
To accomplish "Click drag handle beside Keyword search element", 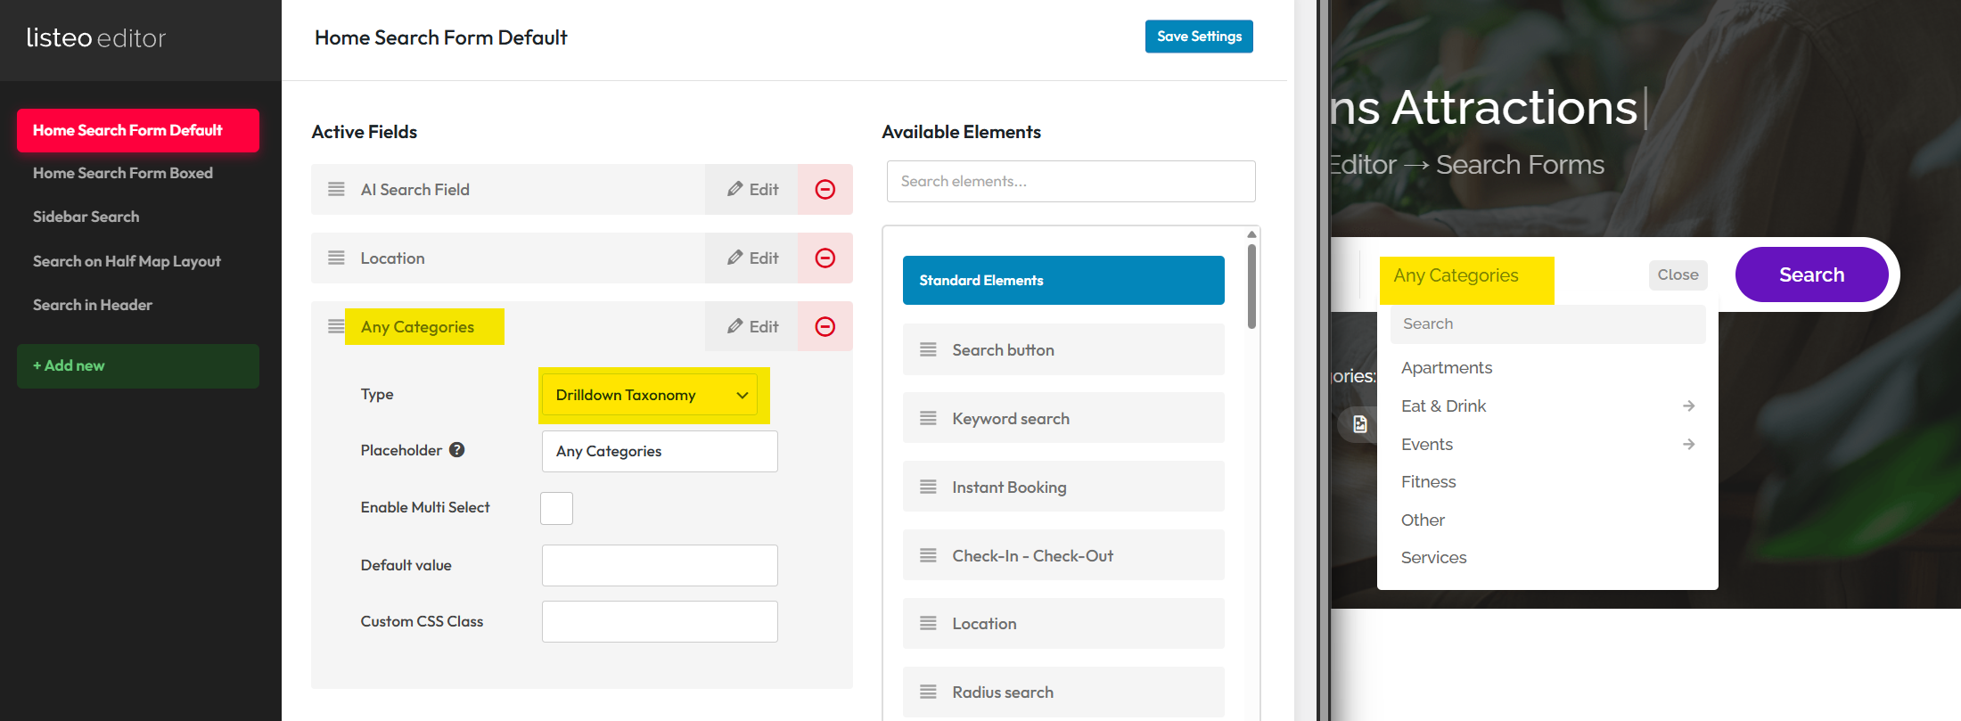I will [x=928, y=418].
